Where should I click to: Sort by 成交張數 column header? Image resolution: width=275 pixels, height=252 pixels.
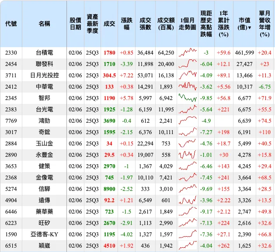coord(145,24)
